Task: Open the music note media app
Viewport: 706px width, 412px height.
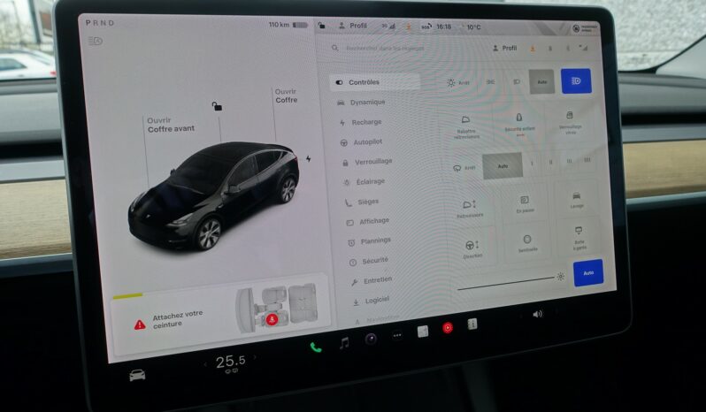Action: [344, 343]
